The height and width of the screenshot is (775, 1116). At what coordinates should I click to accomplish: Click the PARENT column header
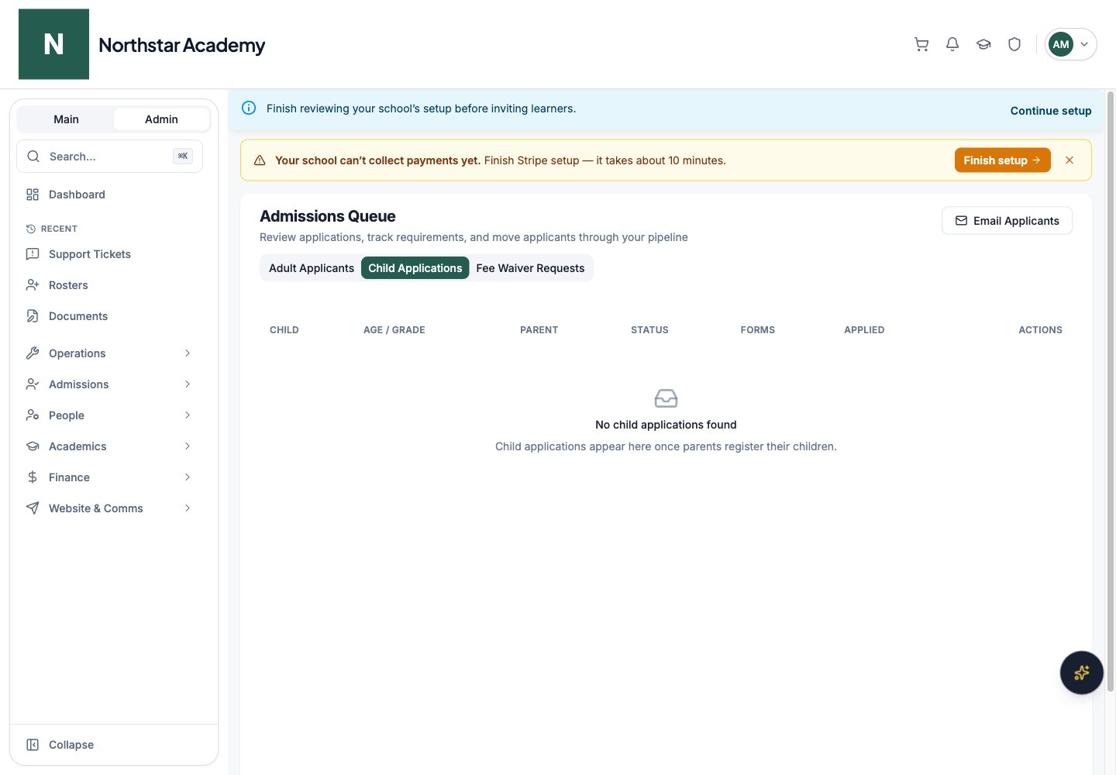coord(539,330)
